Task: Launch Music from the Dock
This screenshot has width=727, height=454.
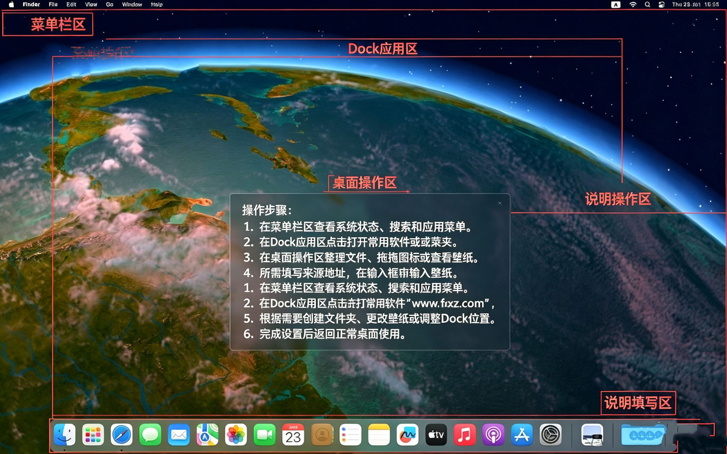Action: pyautogui.click(x=465, y=435)
